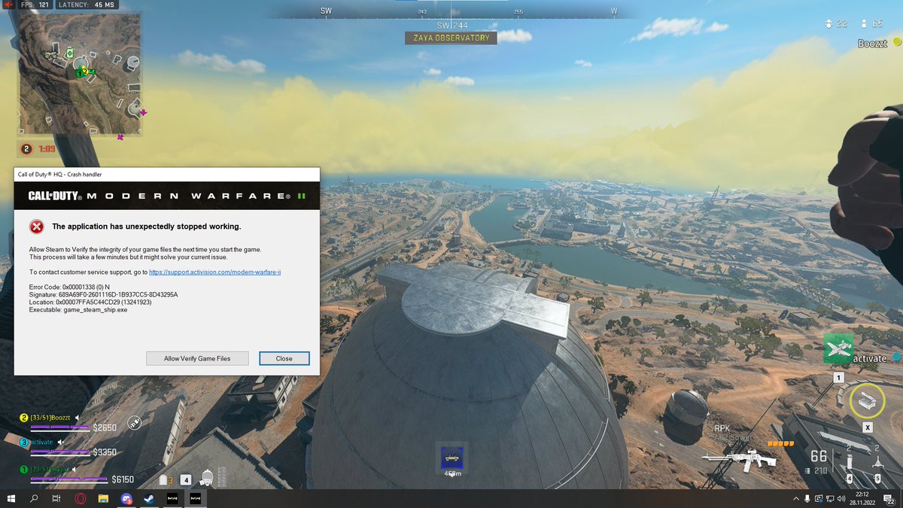Image resolution: width=903 pixels, height=508 pixels.
Task: Click the microphone tray icon
Action: click(x=807, y=499)
